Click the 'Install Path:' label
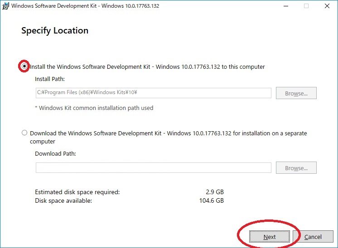This screenshot has width=338, height=248. (50, 79)
